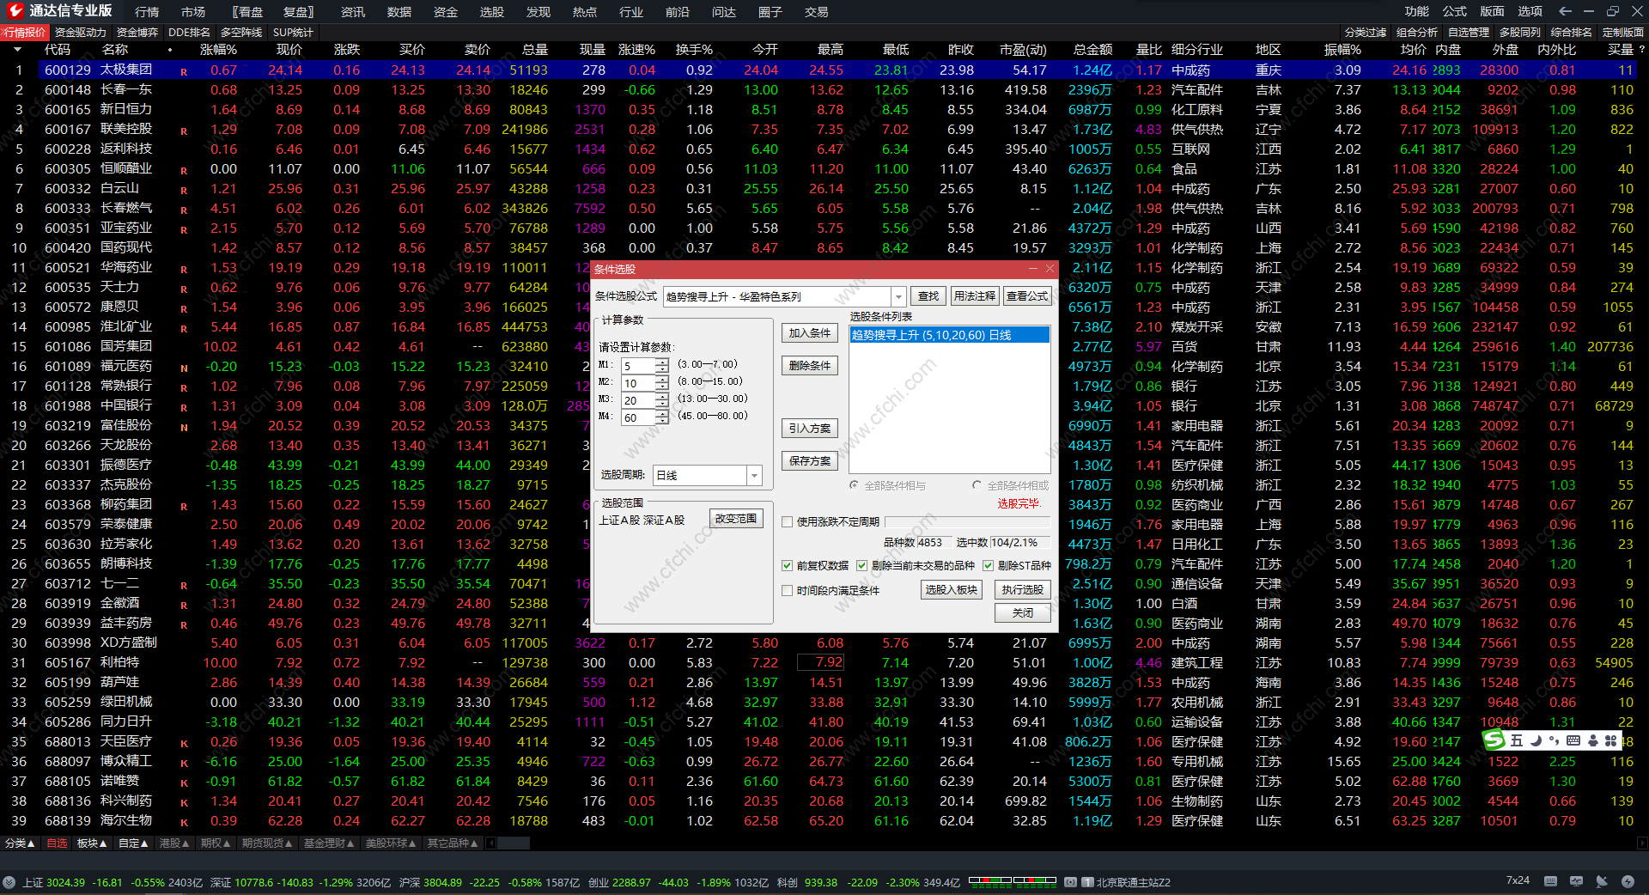The image size is (1649, 895).
Task: Click the monitor status icon in status bar
Action: coord(1576,881)
